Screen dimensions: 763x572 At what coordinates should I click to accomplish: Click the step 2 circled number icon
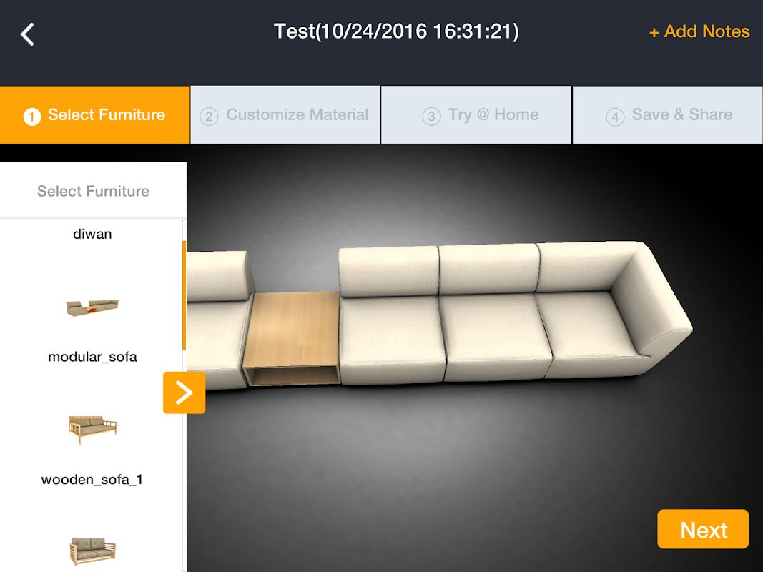(209, 117)
